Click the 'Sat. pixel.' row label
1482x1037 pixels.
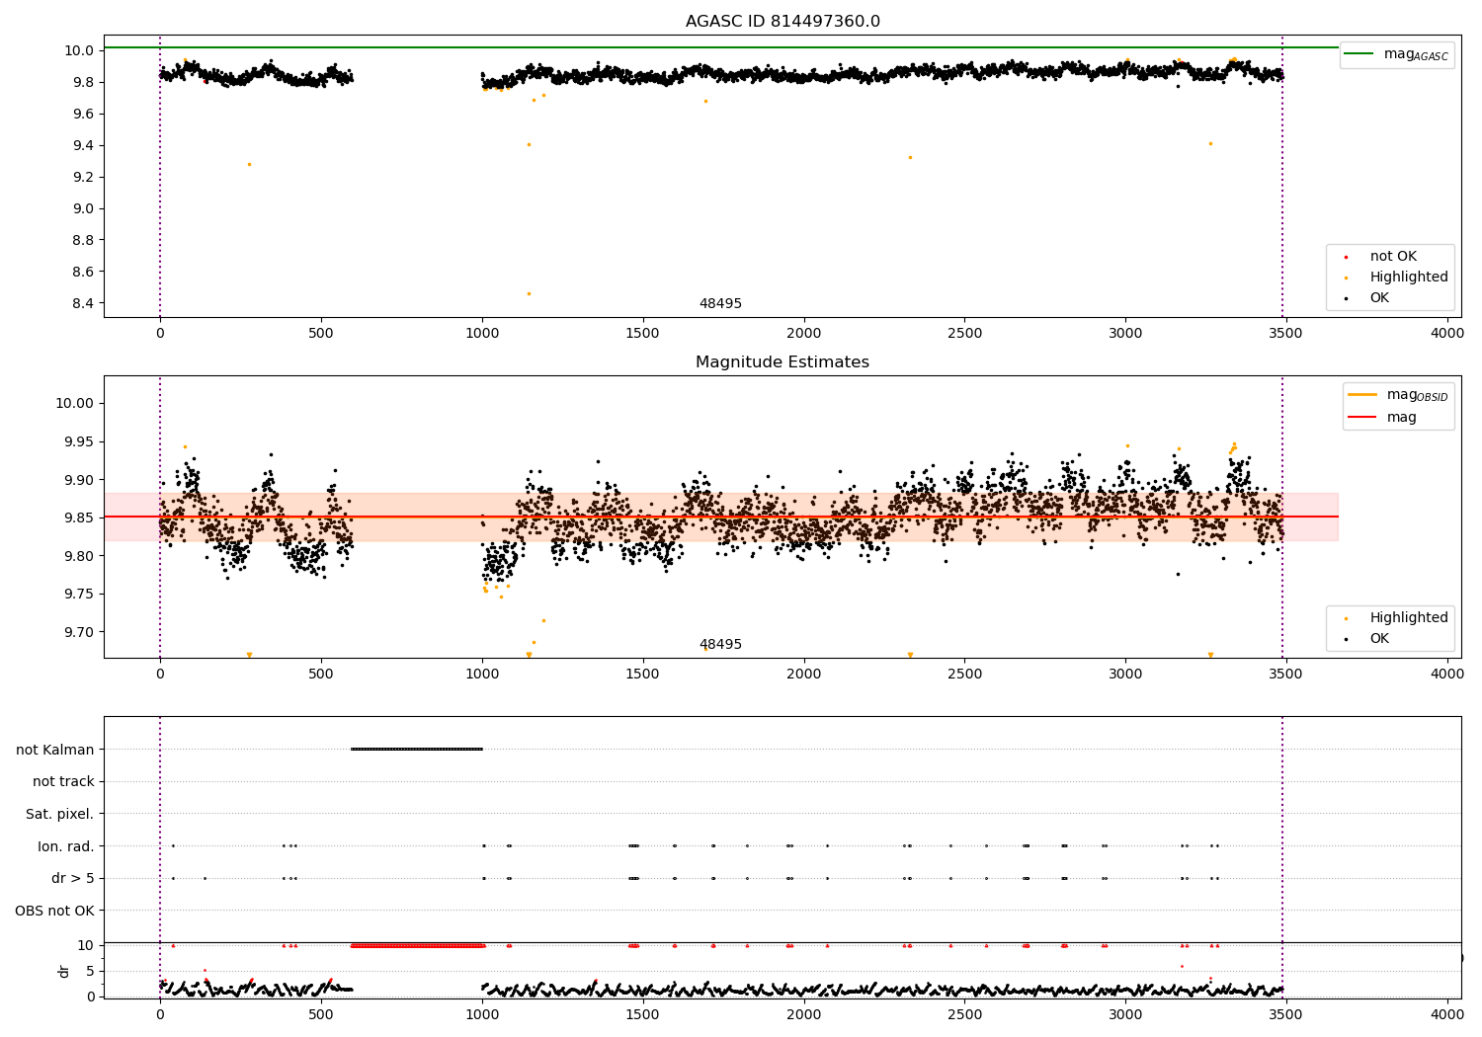[x=60, y=815]
